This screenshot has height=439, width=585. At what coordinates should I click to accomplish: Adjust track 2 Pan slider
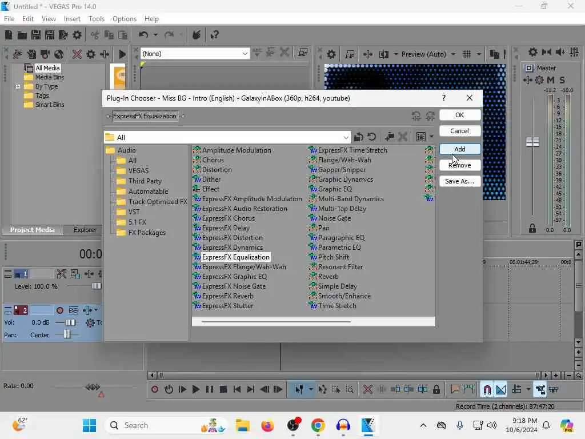(x=67, y=335)
